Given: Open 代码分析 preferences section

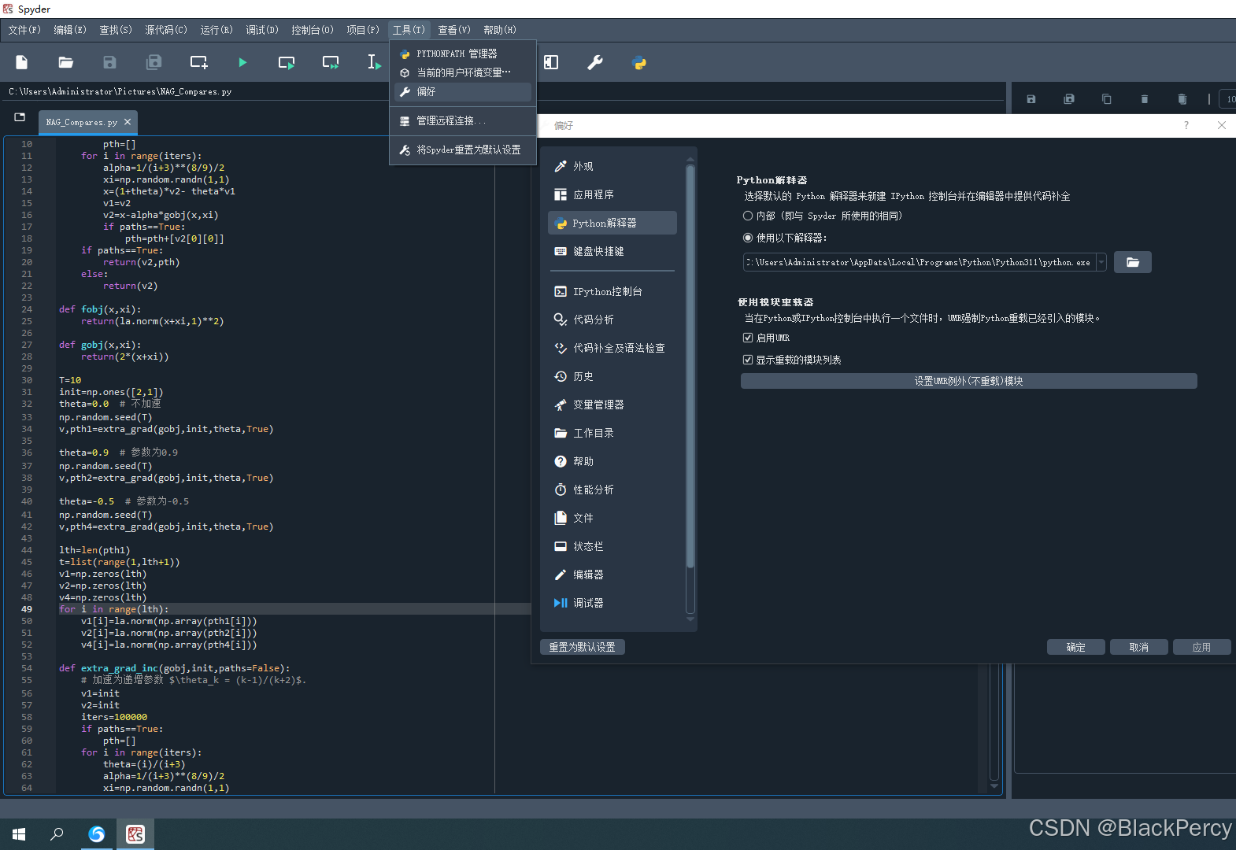Looking at the screenshot, I should [x=612, y=320].
